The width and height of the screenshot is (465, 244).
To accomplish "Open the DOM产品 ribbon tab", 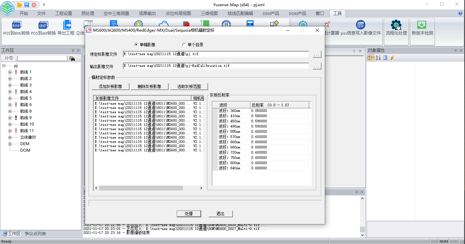I will point(297,14).
